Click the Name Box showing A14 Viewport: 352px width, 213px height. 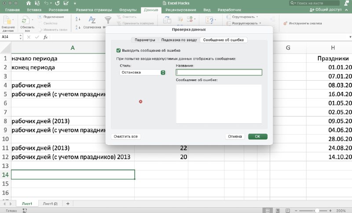(x=10, y=37)
